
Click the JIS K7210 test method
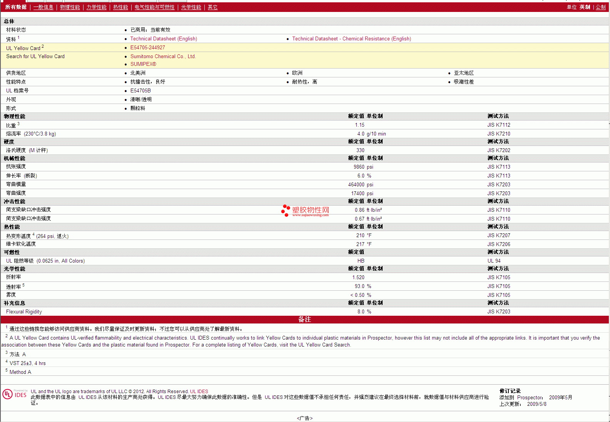[x=498, y=134]
